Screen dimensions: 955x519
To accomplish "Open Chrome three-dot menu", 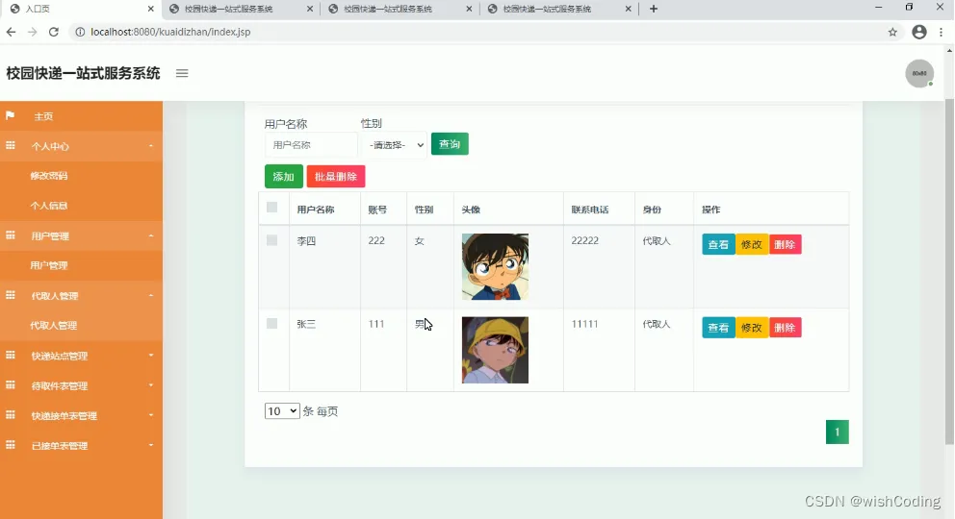I will click(941, 33).
